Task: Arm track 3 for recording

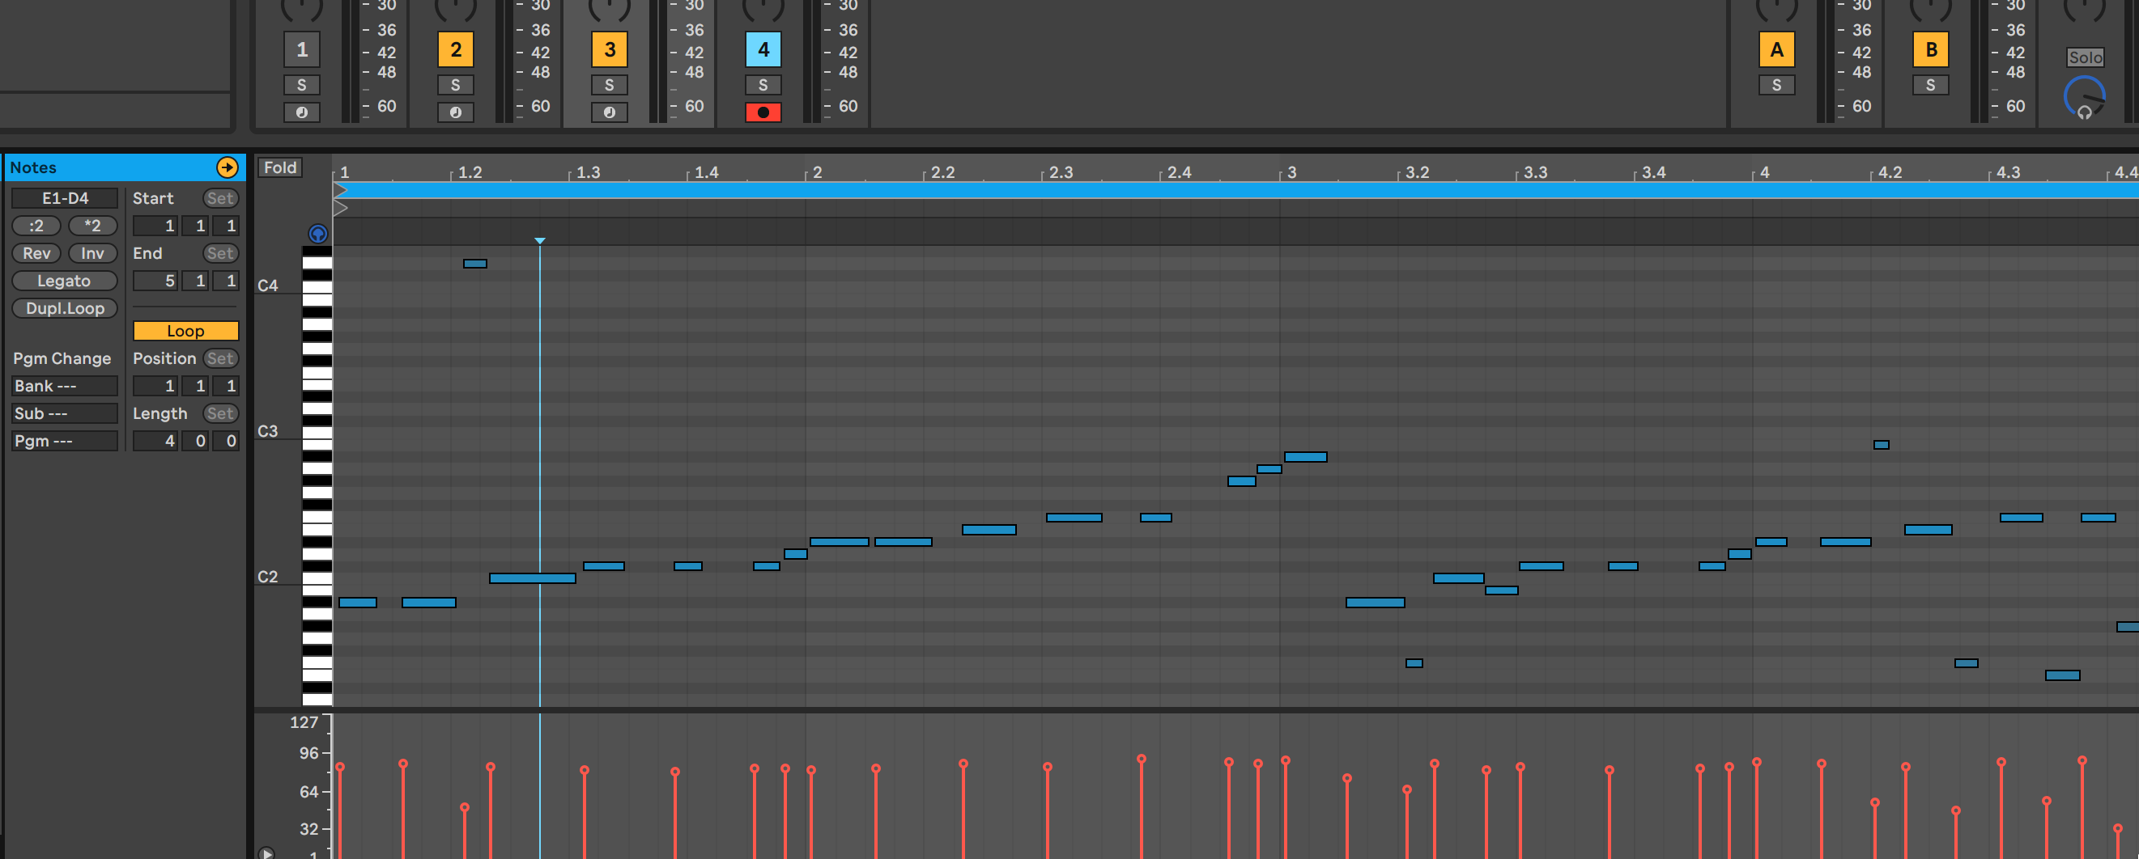Action: coord(610,112)
